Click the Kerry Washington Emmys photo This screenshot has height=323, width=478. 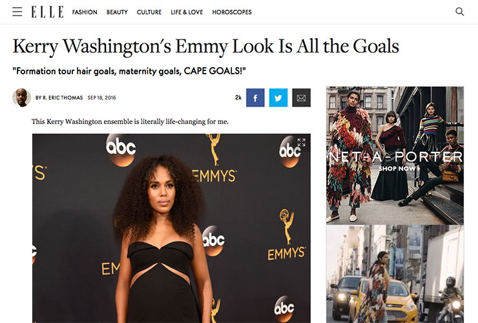171,228
